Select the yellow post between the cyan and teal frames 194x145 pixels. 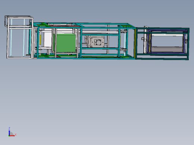[135, 43]
